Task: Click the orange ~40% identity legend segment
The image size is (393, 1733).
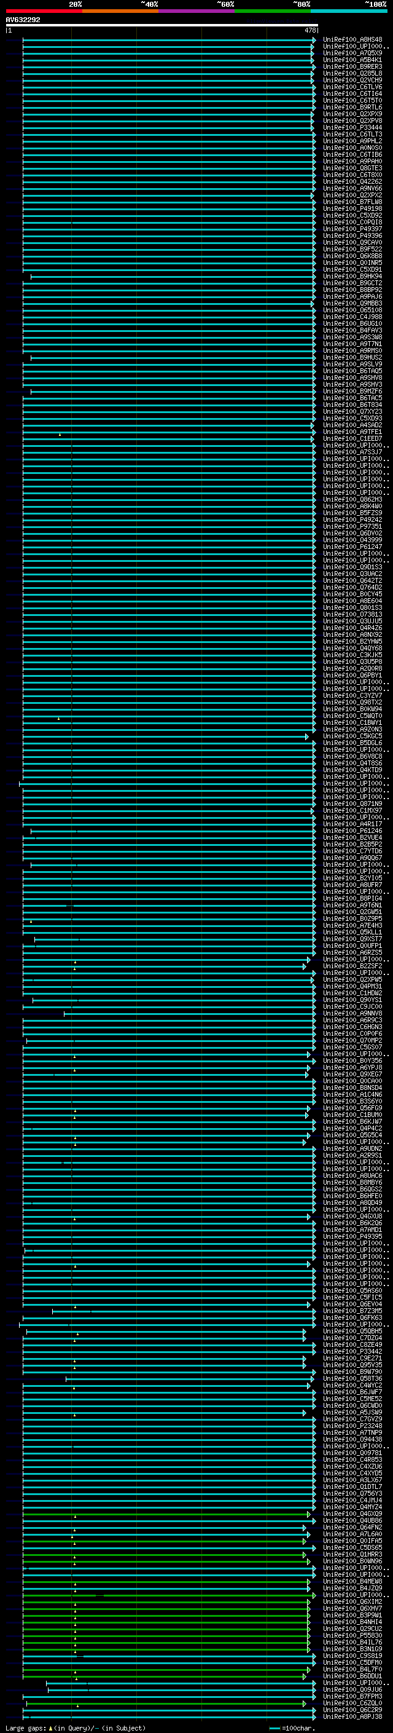Action: pyautogui.click(x=120, y=11)
